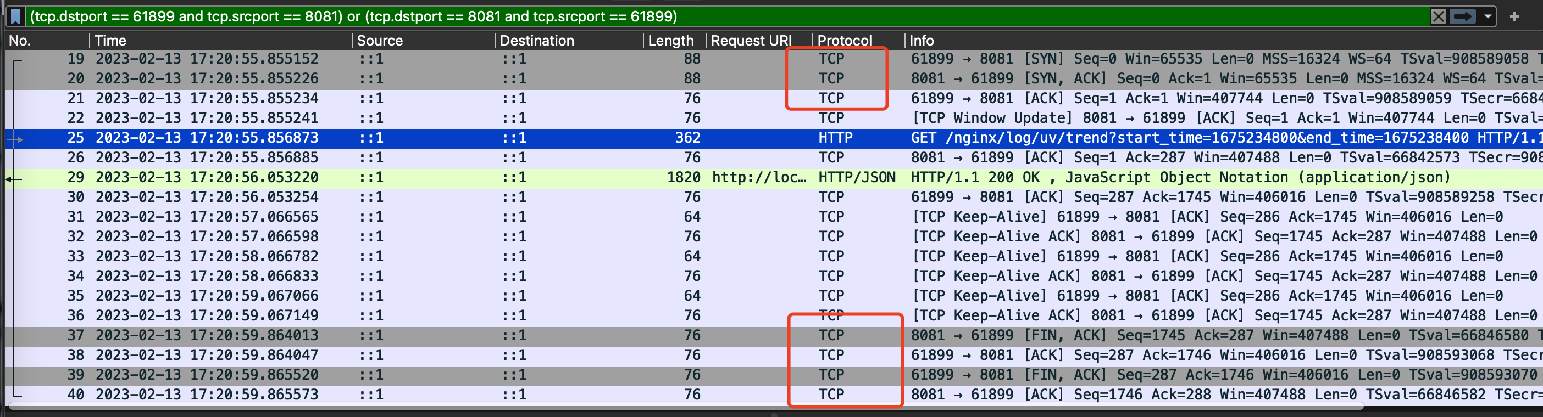Click the filter bookmark icon
This screenshot has width=1543, height=417.
(x=16, y=16)
